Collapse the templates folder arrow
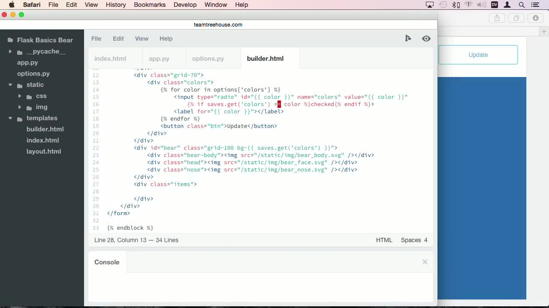Screen dimensions: 549x308 coord(10,118)
